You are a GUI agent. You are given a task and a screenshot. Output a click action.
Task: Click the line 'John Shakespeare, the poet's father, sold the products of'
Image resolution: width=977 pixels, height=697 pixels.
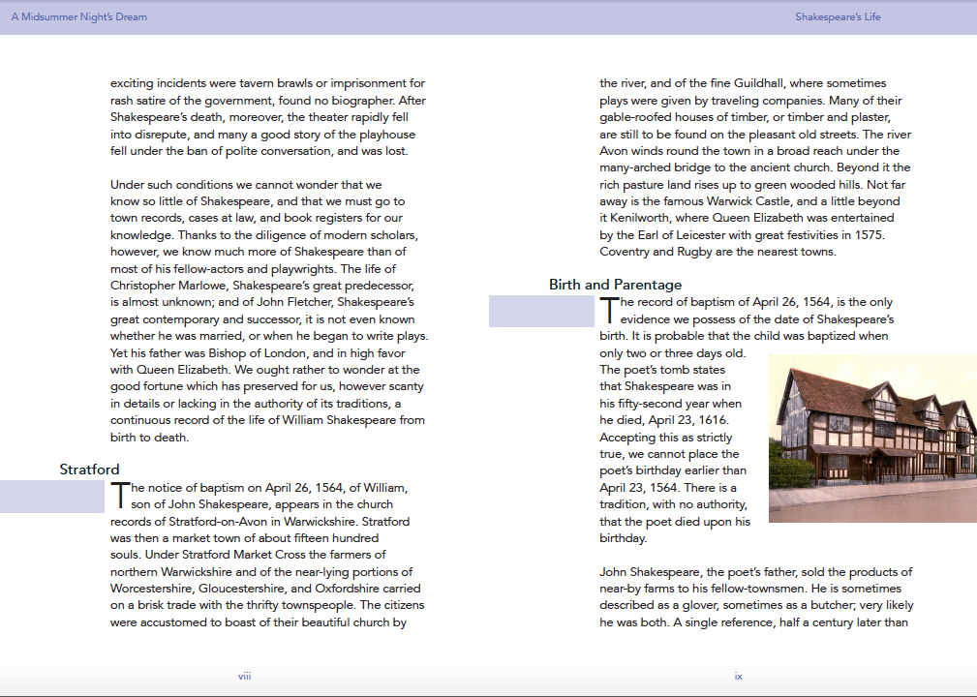(756, 572)
